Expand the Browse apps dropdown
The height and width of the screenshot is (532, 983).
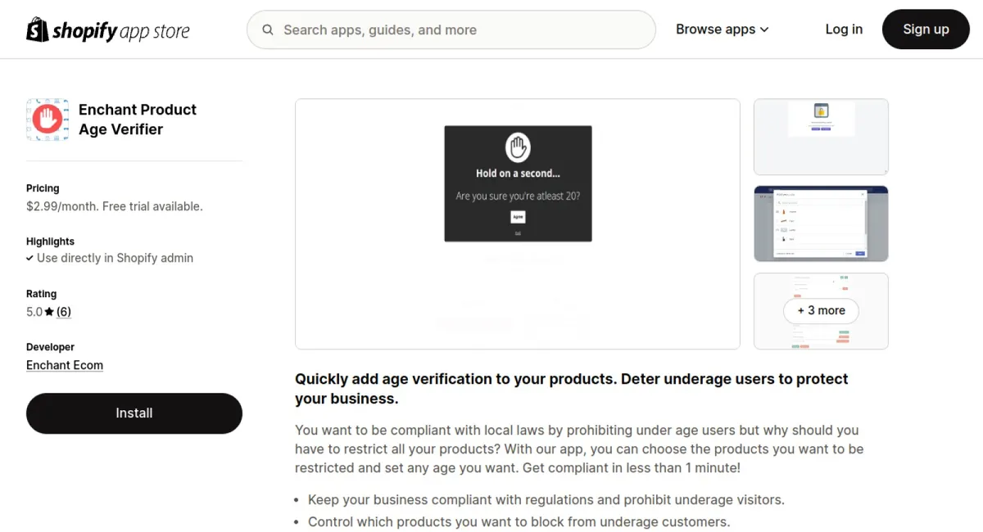[x=722, y=29]
